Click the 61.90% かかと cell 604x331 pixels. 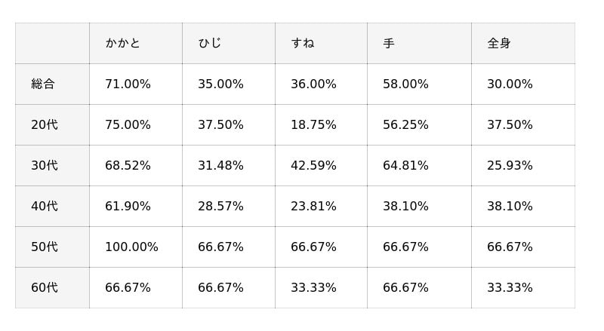128,206
